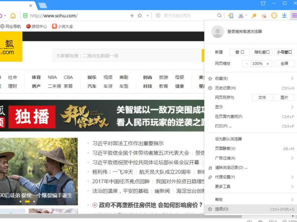The width and height of the screenshot is (297, 222).
Task: Toggle the lightning speed mode icon
Action: (132, 15)
